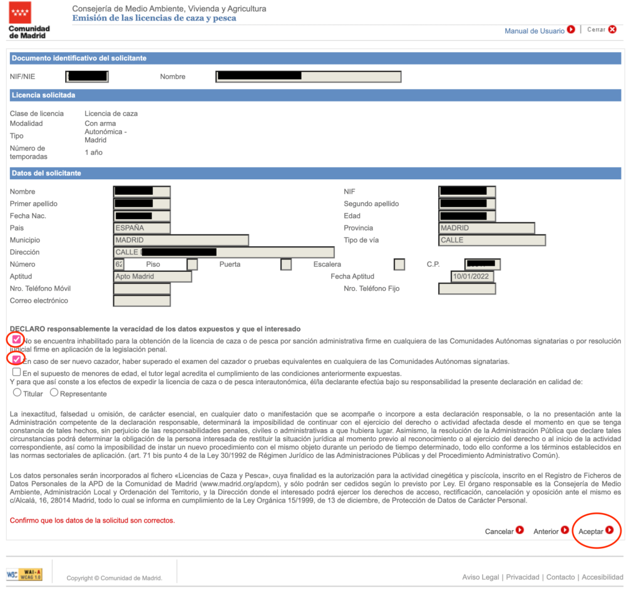This screenshot has height=599, width=641.
Task: Click the 'Autonómica - Madrid' tipo value
Action: coord(105,136)
